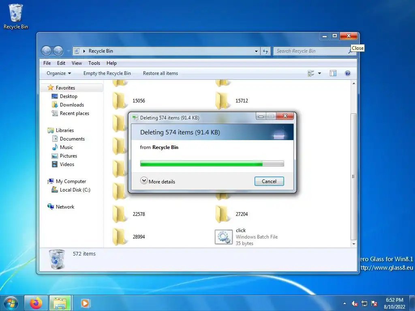Select the Favorites header
This screenshot has width=415, height=311.
pos(65,88)
